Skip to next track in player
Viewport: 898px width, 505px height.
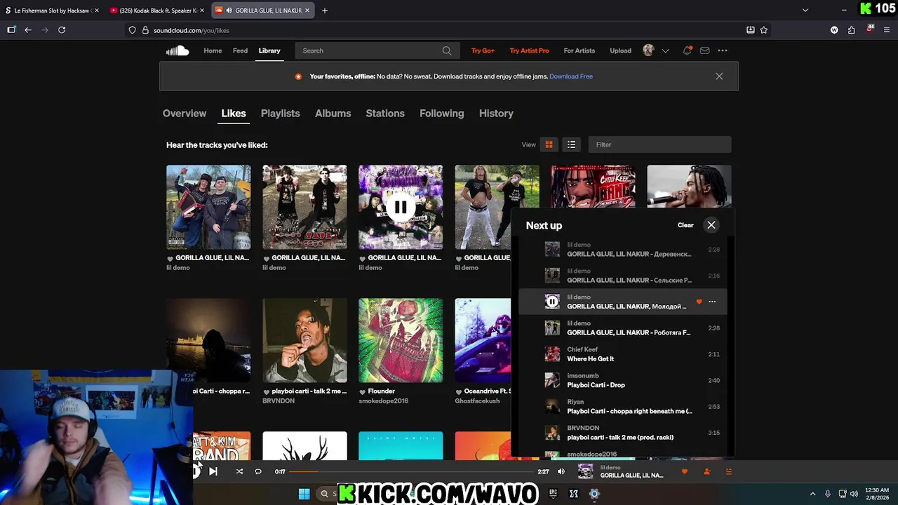[213, 471]
